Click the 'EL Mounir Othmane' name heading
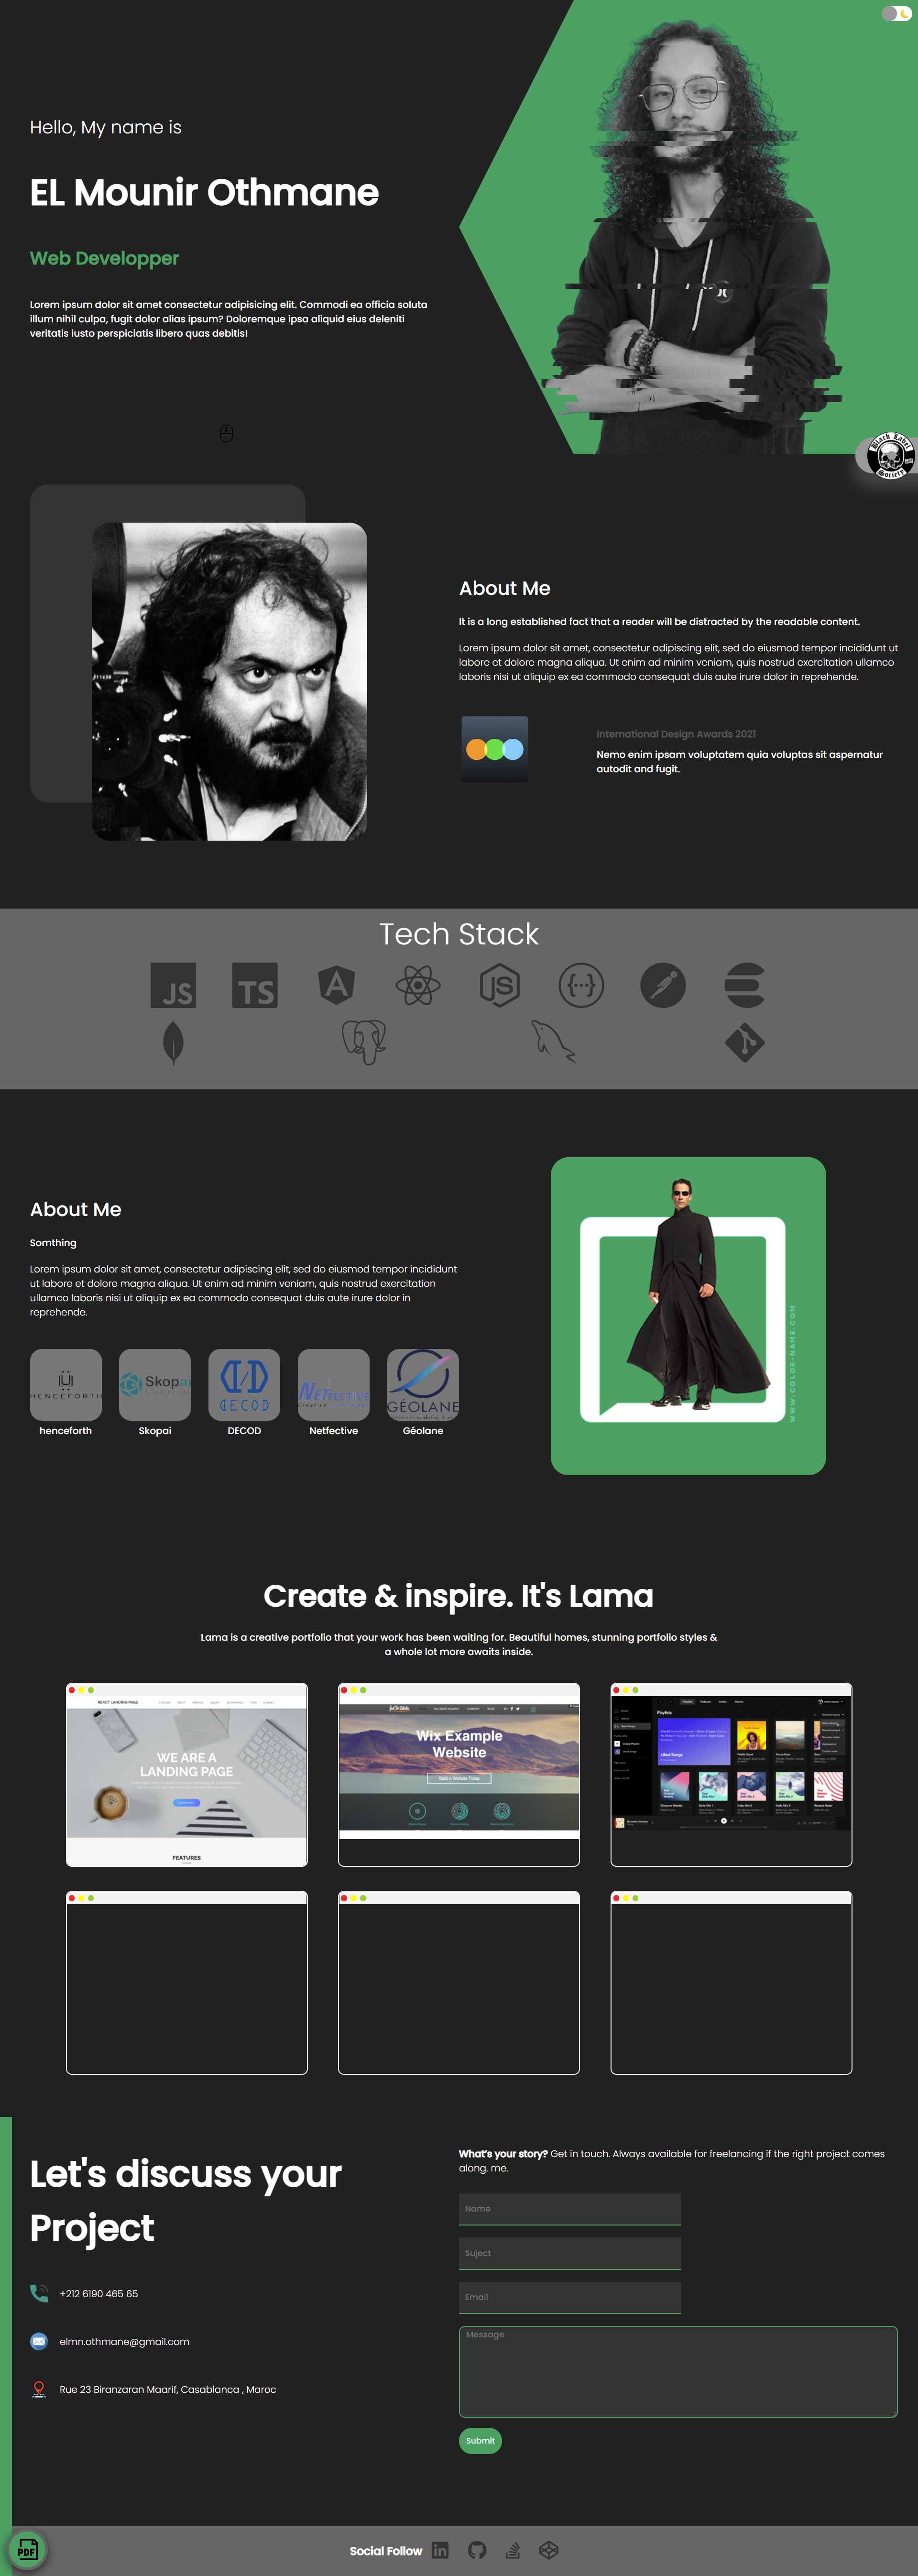 click(204, 192)
